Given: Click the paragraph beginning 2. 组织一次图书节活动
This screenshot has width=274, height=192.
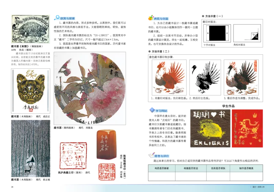Looking at the screenshot, I should pyautogui.click(x=173, y=40).
